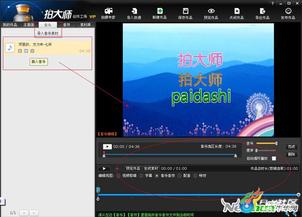Viewport: 302px width, 217px height.
Task: Select the 视频剪辑 edit view radio
Action: (118, 176)
